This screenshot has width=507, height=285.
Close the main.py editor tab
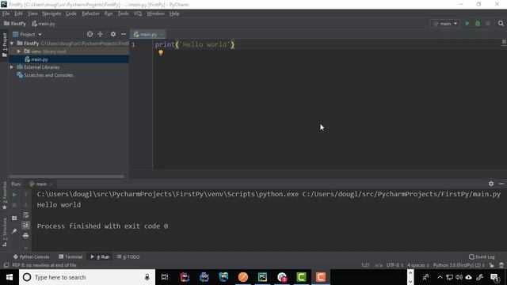pos(161,34)
